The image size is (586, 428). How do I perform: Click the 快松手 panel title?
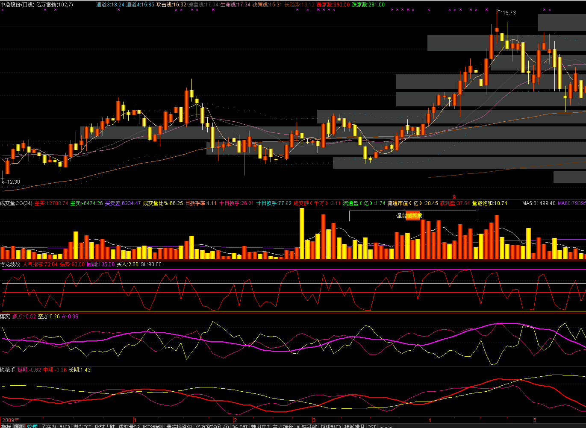(x=8, y=370)
